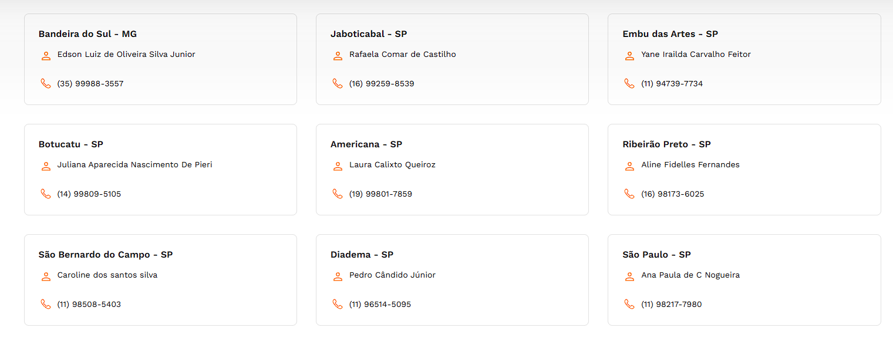Screen dimensions: 893x341
Task: Click the phone icon in Ribeirão Preto card
Action: point(629,194)
